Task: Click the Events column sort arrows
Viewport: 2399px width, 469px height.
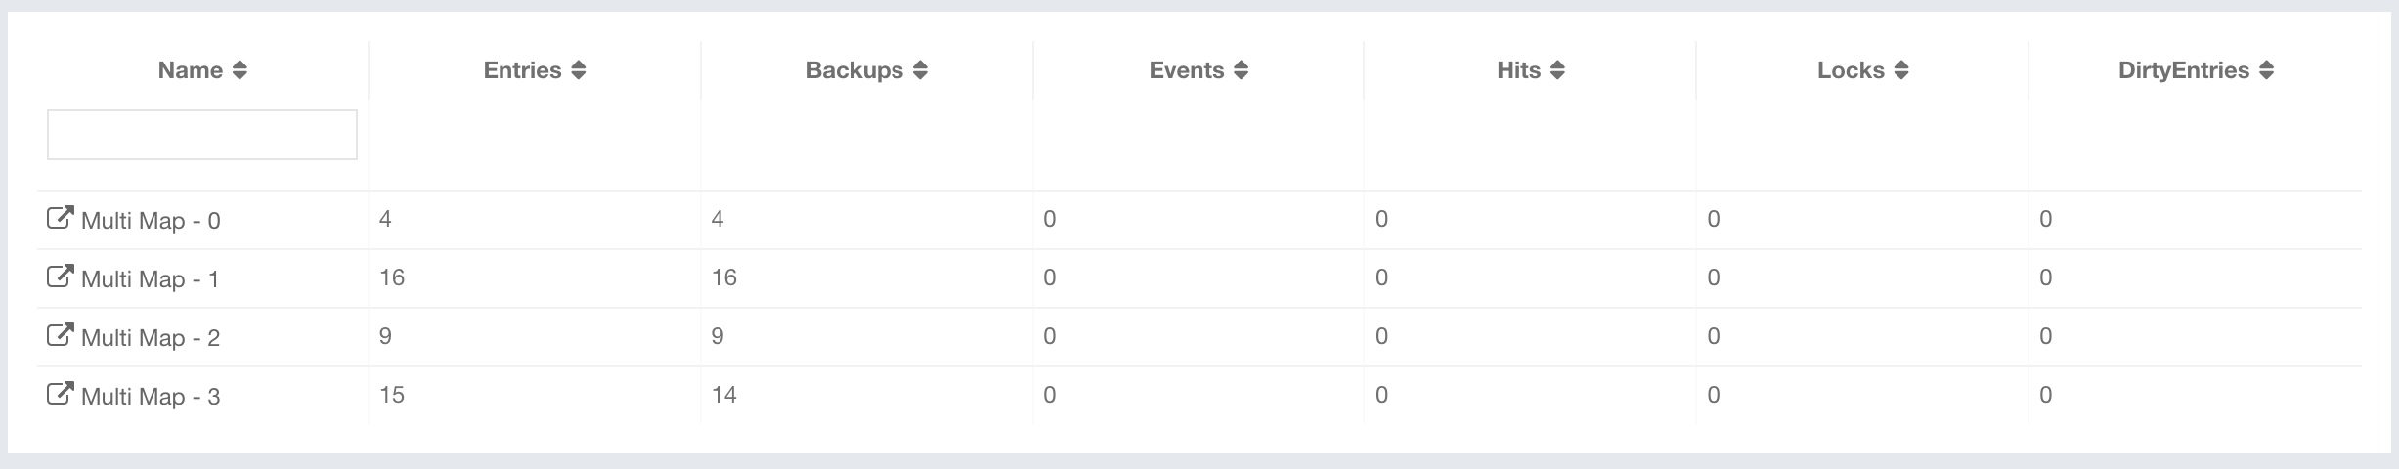Action: (x=1242, y=70)
